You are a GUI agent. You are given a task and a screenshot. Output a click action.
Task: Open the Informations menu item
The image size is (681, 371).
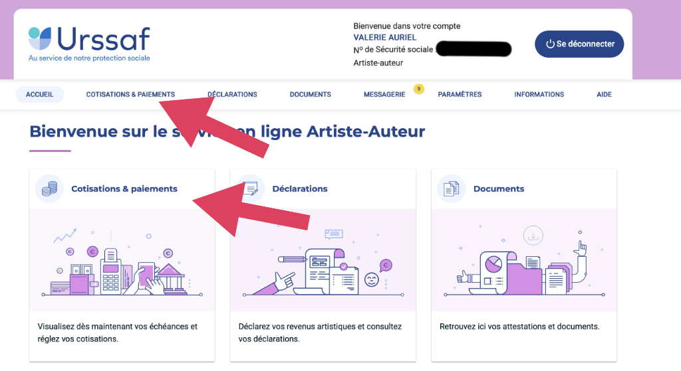pos(539,94)
